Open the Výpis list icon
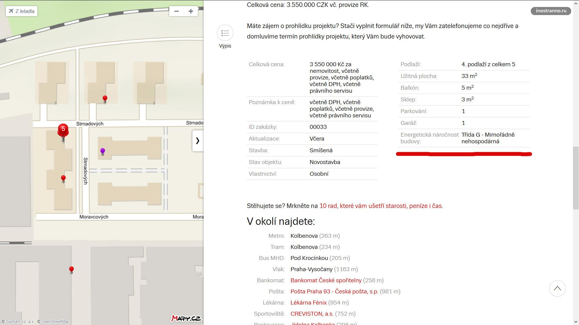Screen dimensions: 579x325 (x=225, y=33)
